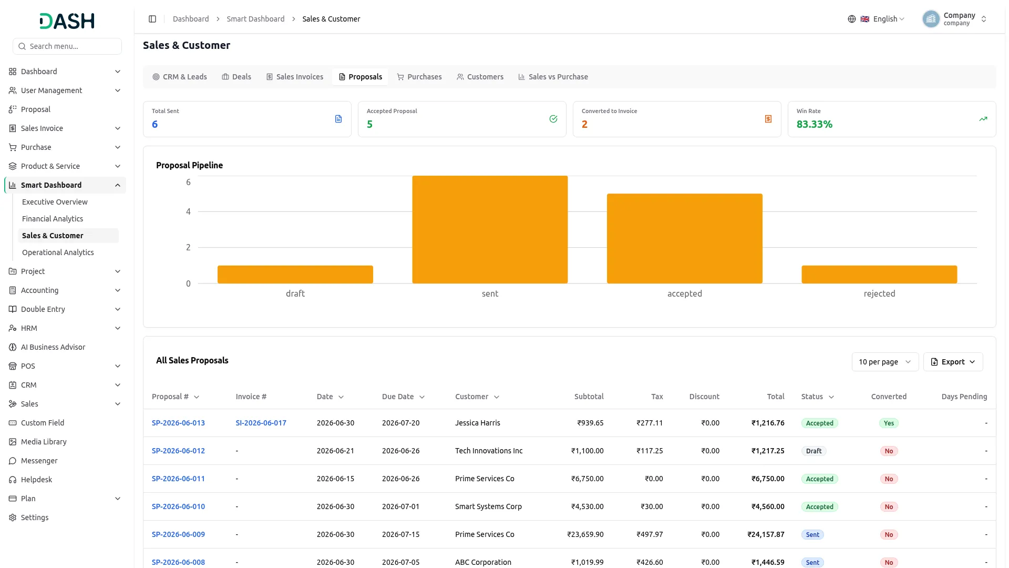Click the Smart Dashboard breadcrumb link
This screenshot has width=1009, height=568.
click(255, 19)
